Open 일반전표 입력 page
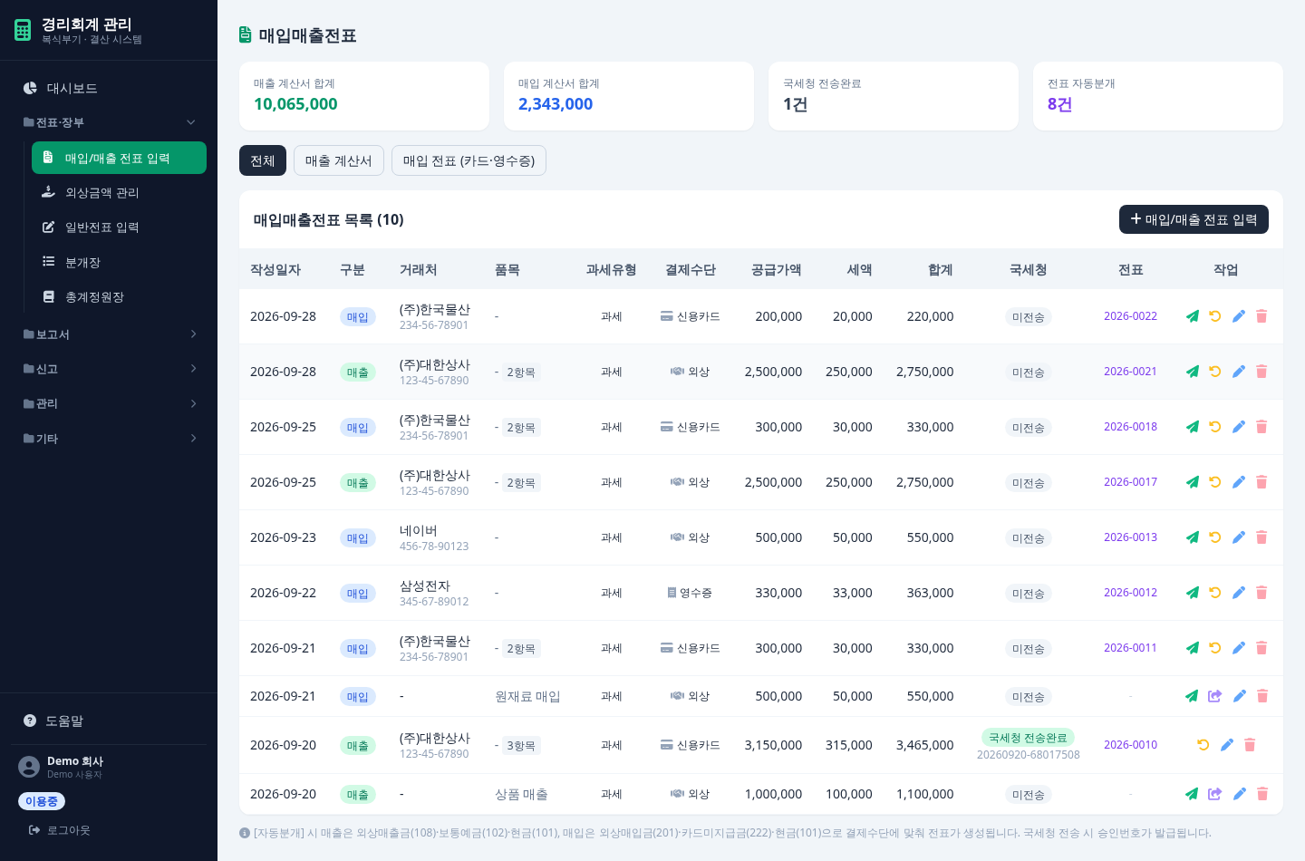The height and width of the screenshot is (861, 1305). coord(119,227)
